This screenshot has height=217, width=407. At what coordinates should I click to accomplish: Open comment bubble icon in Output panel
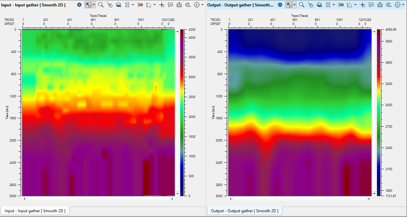click(x=371, y=5)
